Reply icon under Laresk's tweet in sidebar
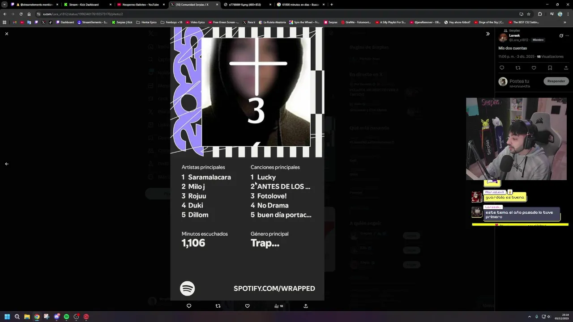This screenshot has height=322, width=573. 502,68
